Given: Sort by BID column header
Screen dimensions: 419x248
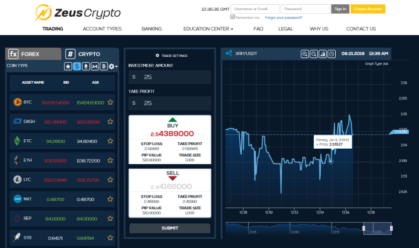Looking at the screenshot, I should (66, 82).
